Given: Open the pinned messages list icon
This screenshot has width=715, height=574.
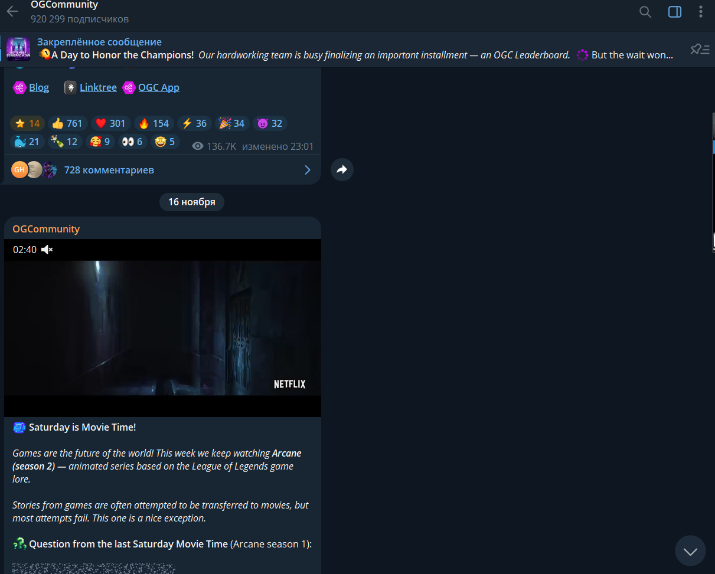Looking at the screenshot, I should tap(700, 49).
